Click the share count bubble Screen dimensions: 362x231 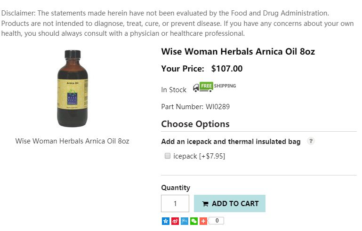click(x=217, y=221)
